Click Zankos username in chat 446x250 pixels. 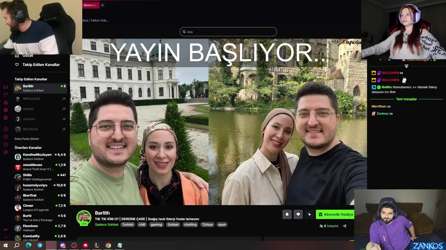pos(382,114)
